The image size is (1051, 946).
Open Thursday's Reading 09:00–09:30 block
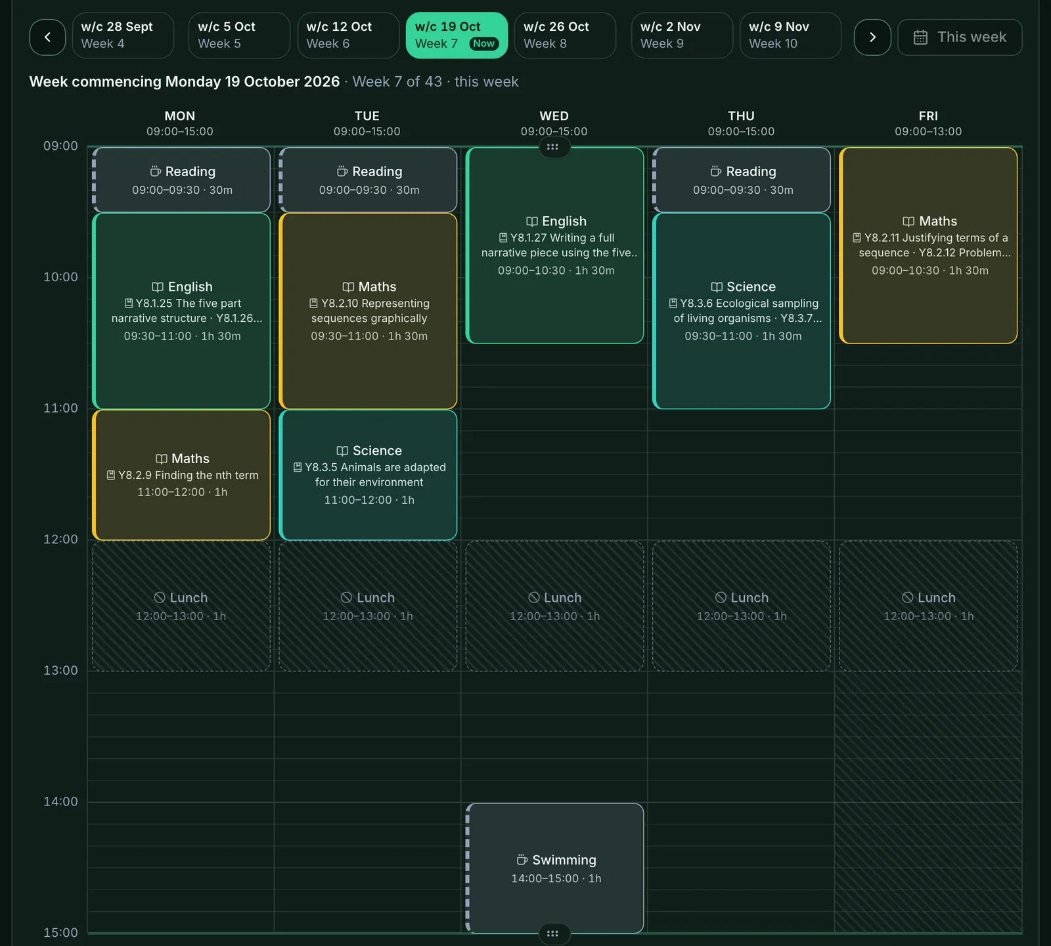pos(742,180)
